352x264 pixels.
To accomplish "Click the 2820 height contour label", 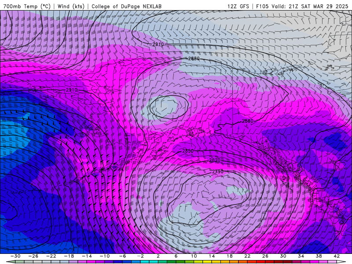I will tap(215, 160).
